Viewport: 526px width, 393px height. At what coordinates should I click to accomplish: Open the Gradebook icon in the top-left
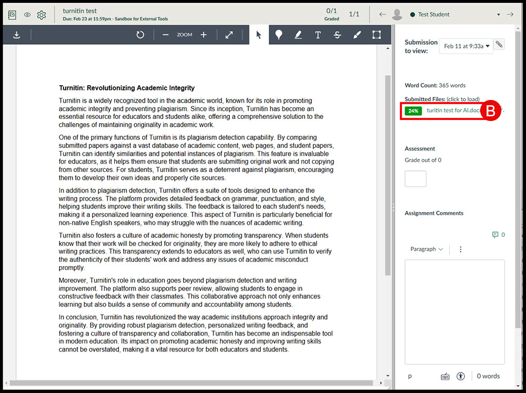point(13,15)
